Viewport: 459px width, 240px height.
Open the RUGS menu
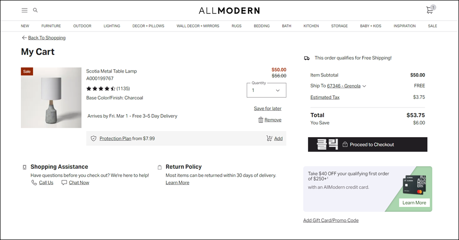(237, 26)
